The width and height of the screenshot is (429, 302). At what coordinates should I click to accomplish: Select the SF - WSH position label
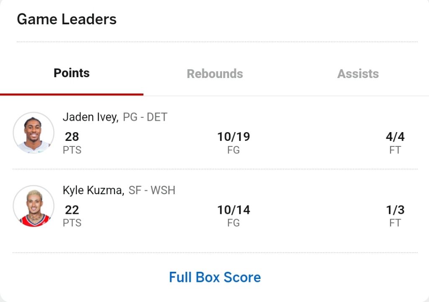click(x=152, y=190)
